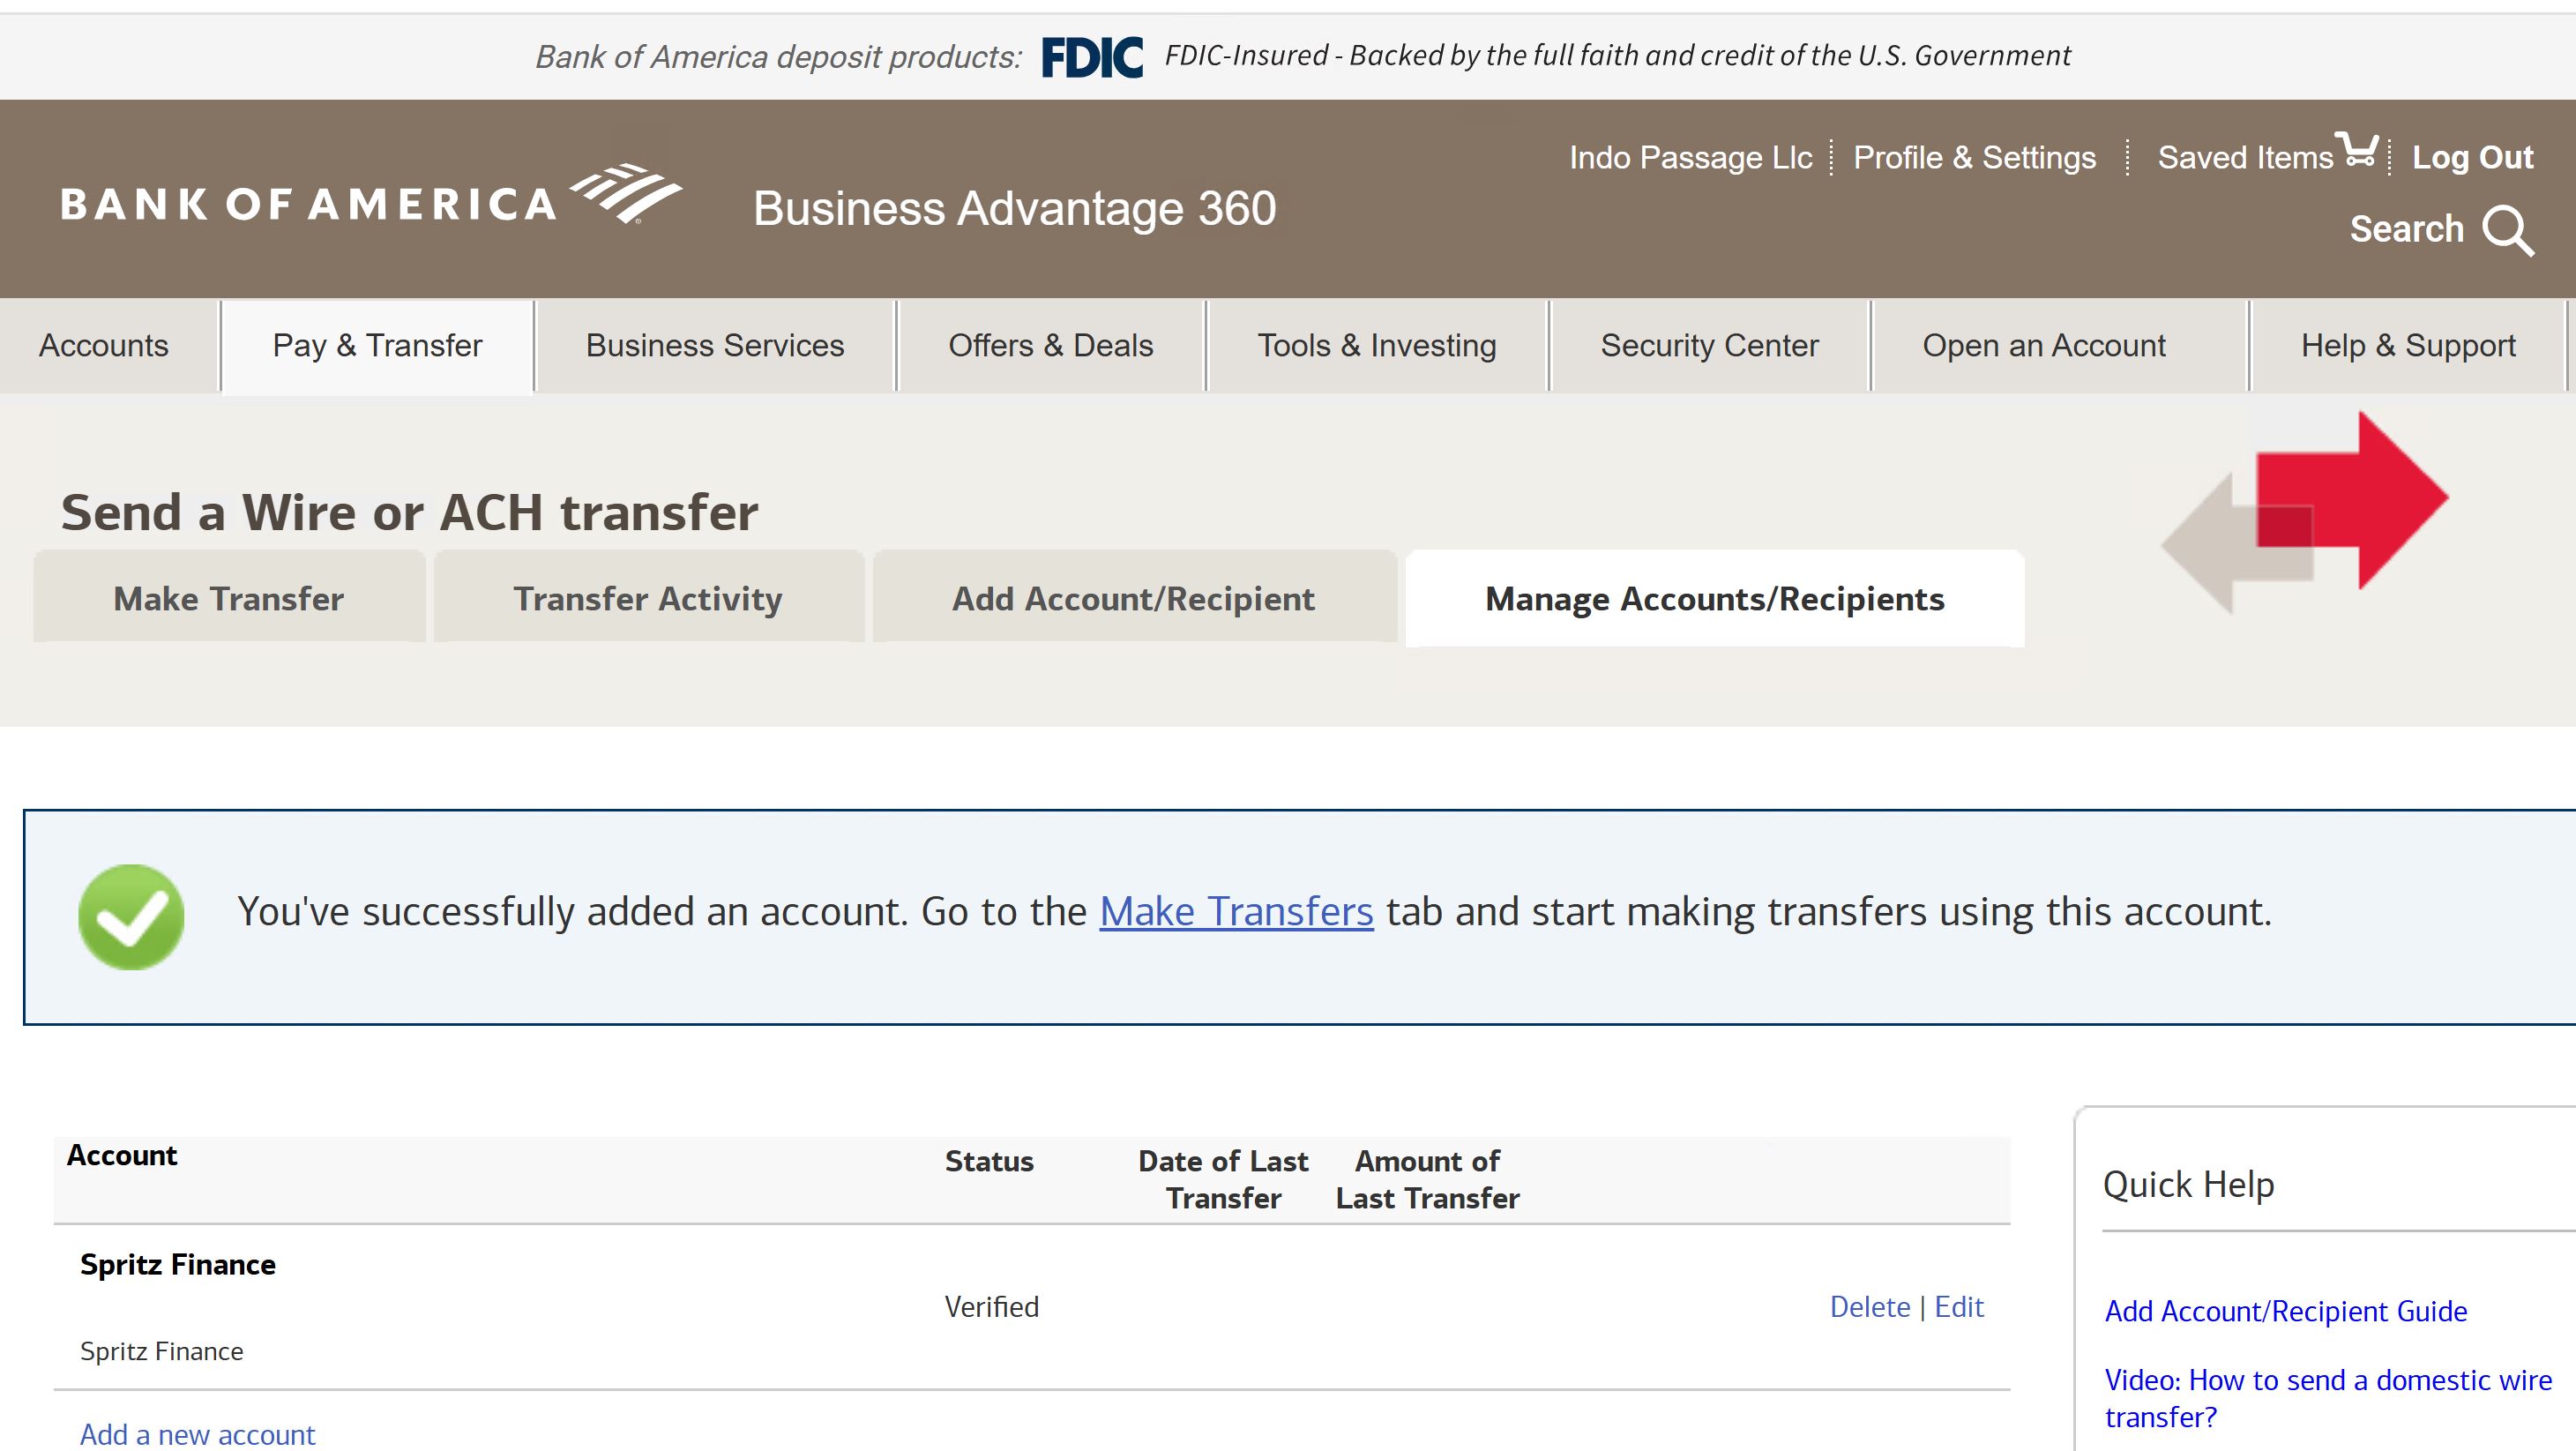Click the Bank of America logo

(x=370, y=197)
